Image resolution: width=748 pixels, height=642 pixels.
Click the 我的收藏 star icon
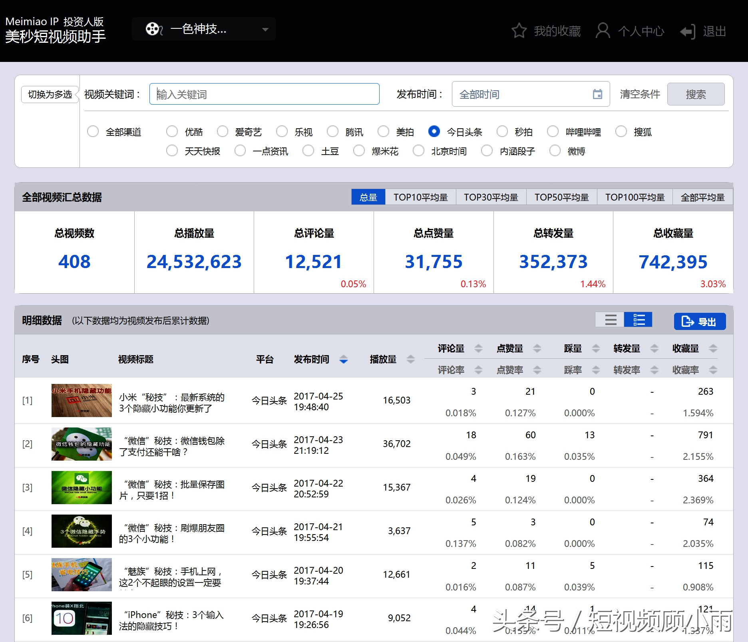(518, 31)
